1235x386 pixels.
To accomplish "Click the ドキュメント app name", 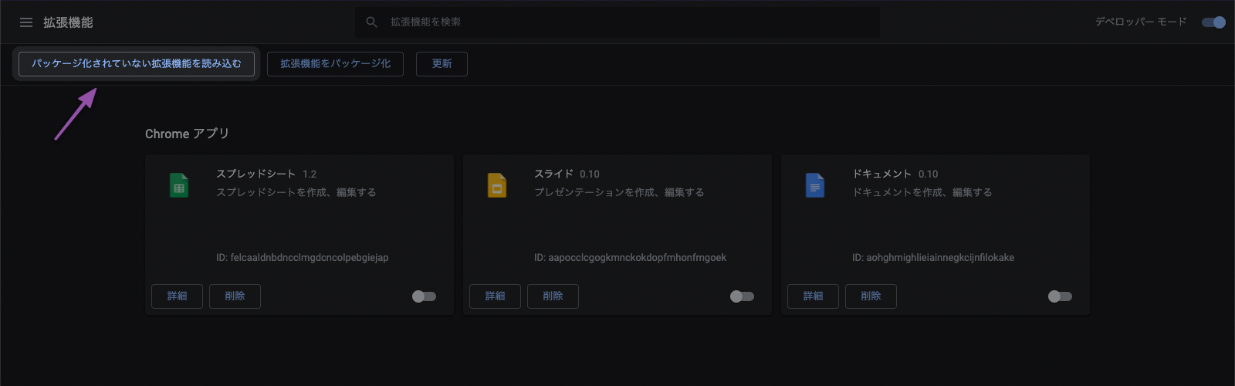I will [881, 174].
